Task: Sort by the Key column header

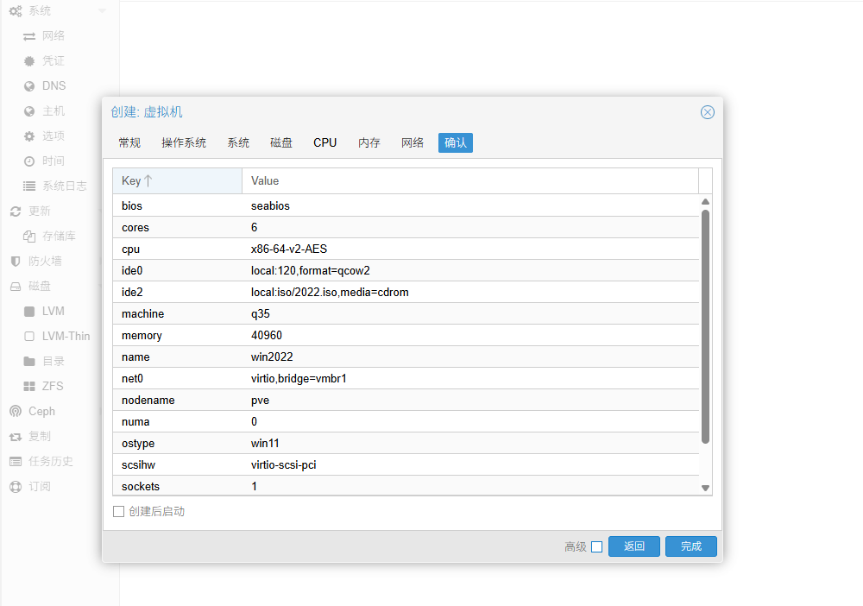Action: [177, 181]
